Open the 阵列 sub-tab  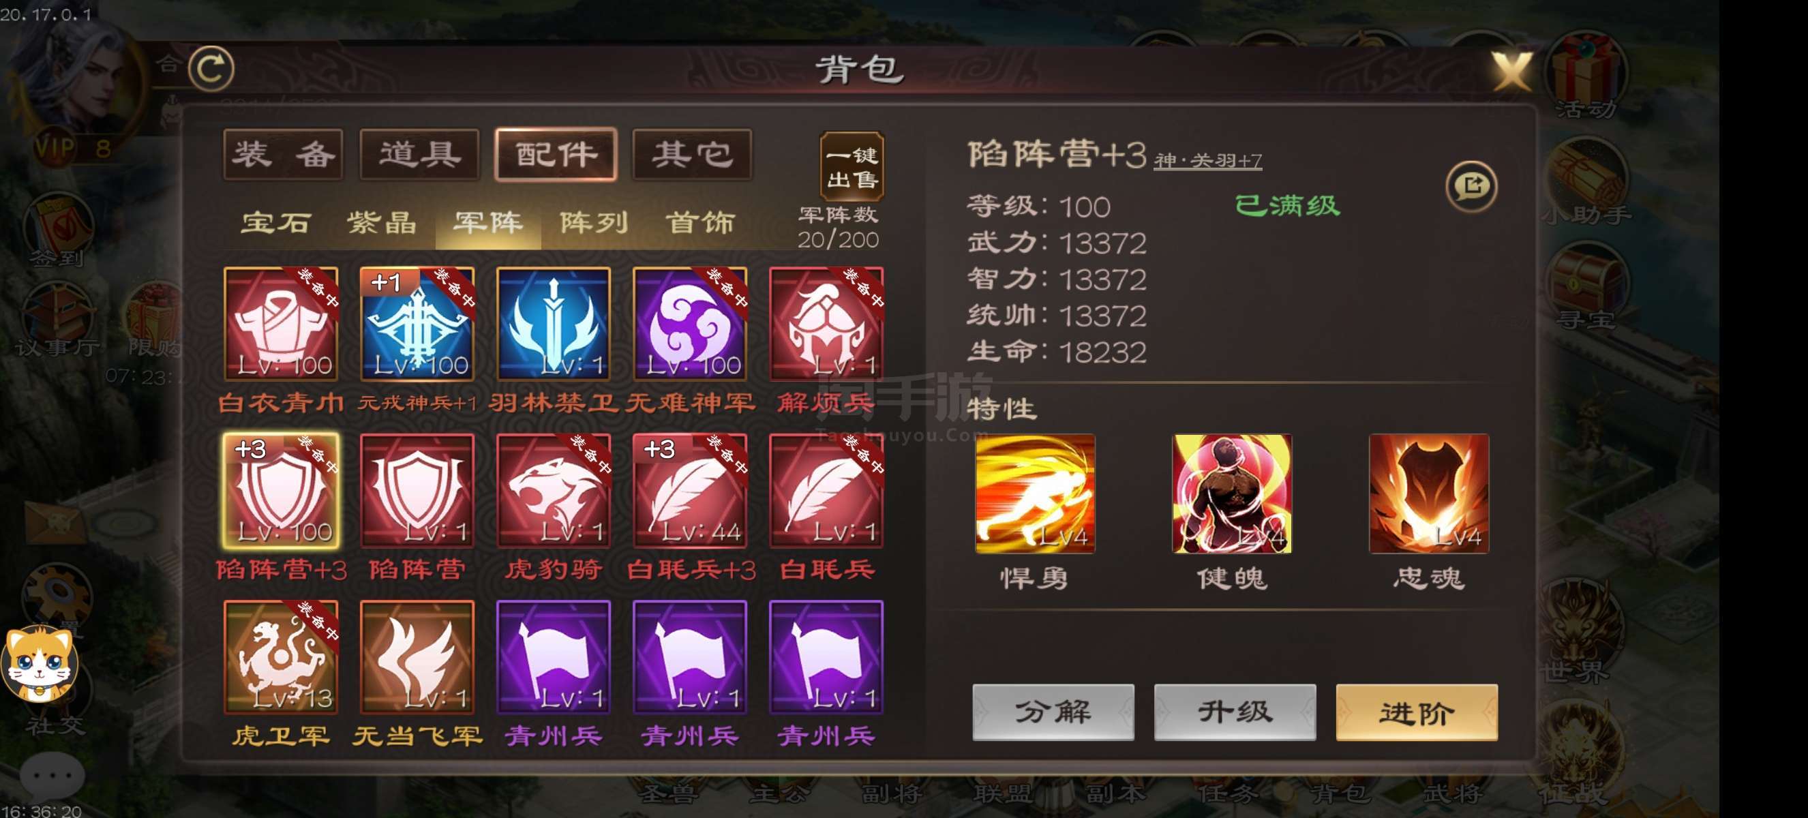pos(594,223)
